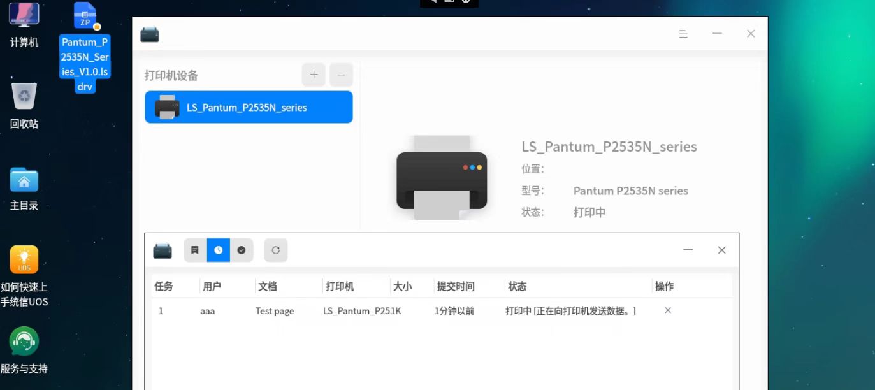This screenshot has width=875, height=390.
Task: Open the printer manager hamburger menu
Action: point(683,34)
